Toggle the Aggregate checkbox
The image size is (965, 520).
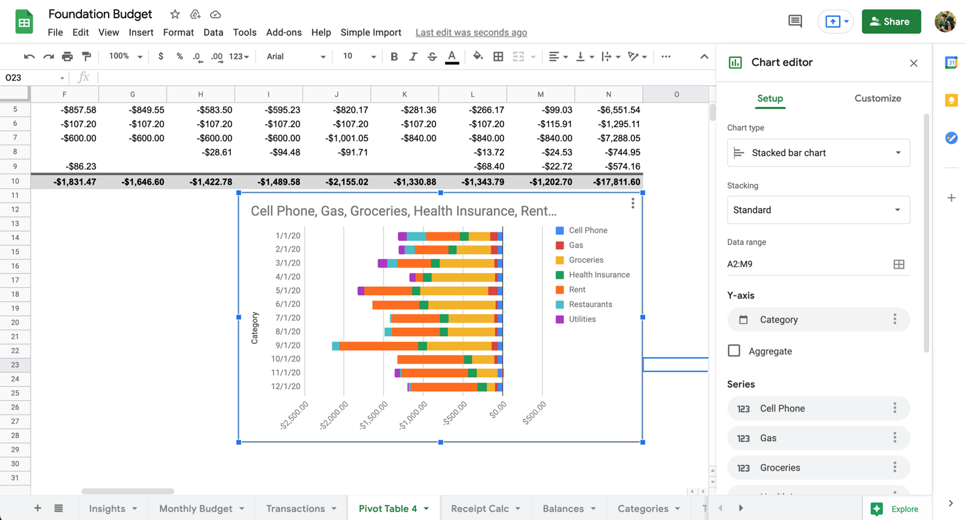pos(734,351)
